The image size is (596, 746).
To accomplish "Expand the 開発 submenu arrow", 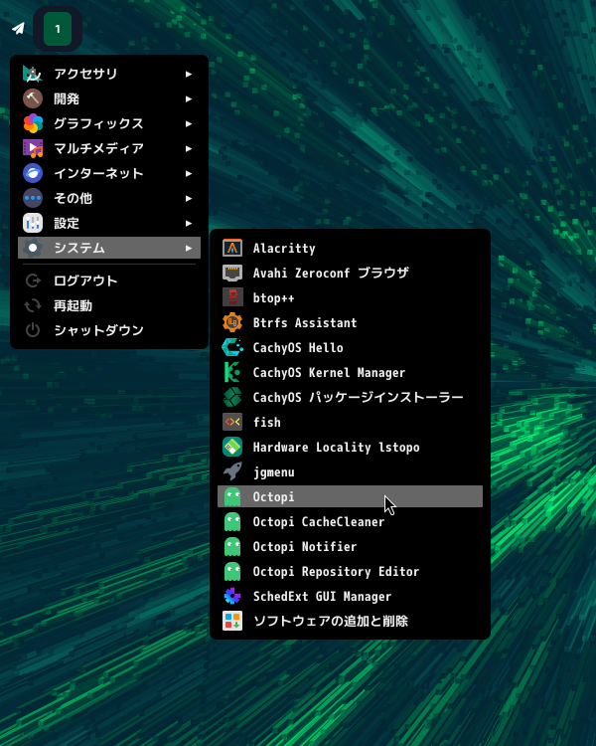I will pyautogui.click(x=189, y=98).
